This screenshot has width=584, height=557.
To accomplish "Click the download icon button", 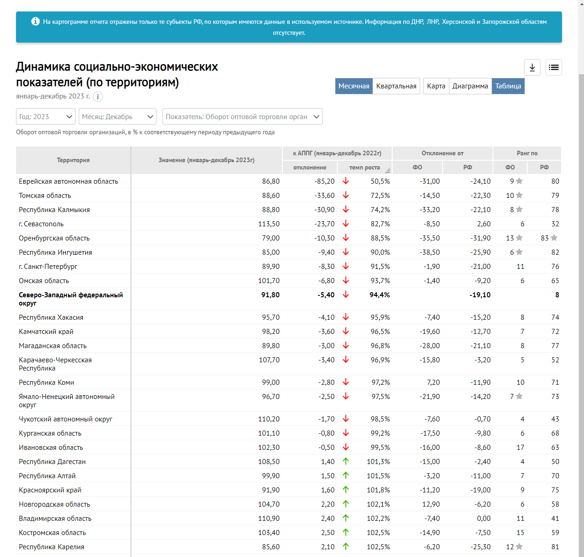I will pyautogui.click(x=532, y=67).
